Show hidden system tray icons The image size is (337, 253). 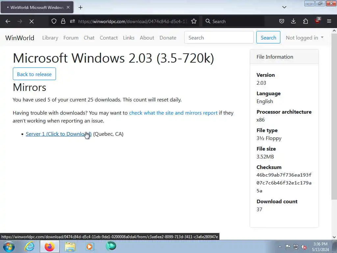[x=280, y=247]
